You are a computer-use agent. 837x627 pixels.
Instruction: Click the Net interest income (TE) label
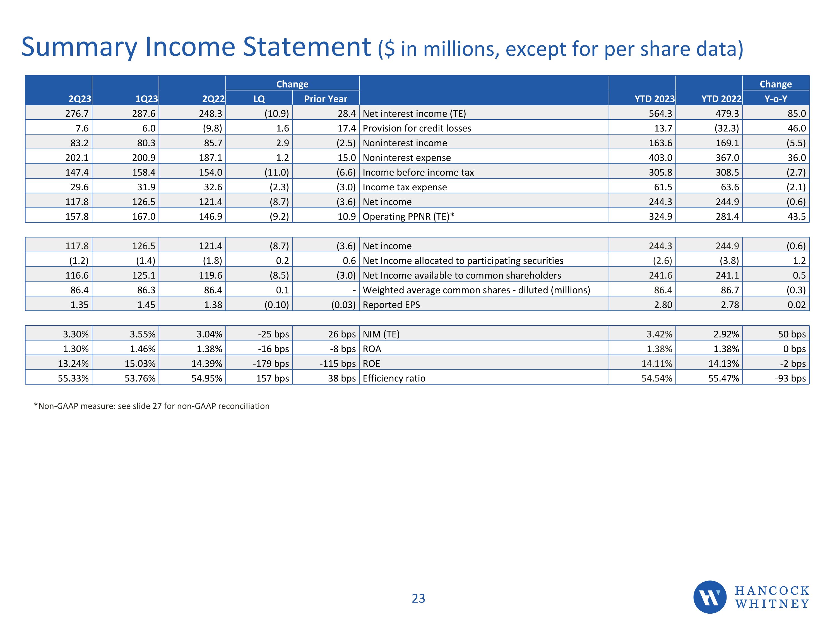pyautogui.click(x=414, y=113)
